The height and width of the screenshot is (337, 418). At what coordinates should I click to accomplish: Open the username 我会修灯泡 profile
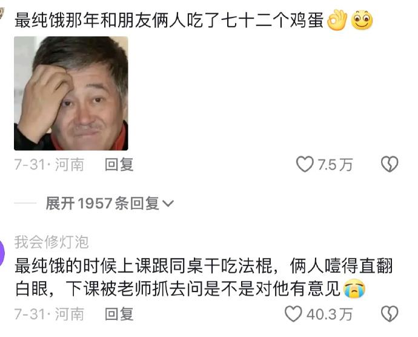(x=51, y=242)
